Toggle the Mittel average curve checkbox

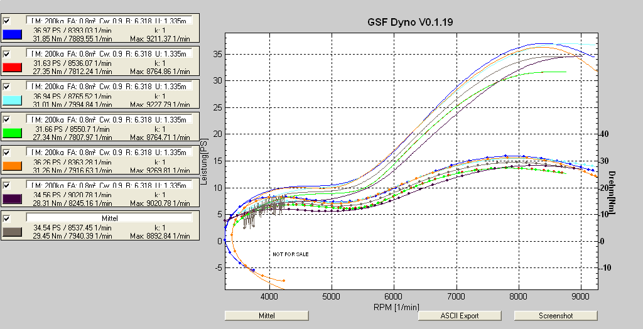[x=7, y=218]
